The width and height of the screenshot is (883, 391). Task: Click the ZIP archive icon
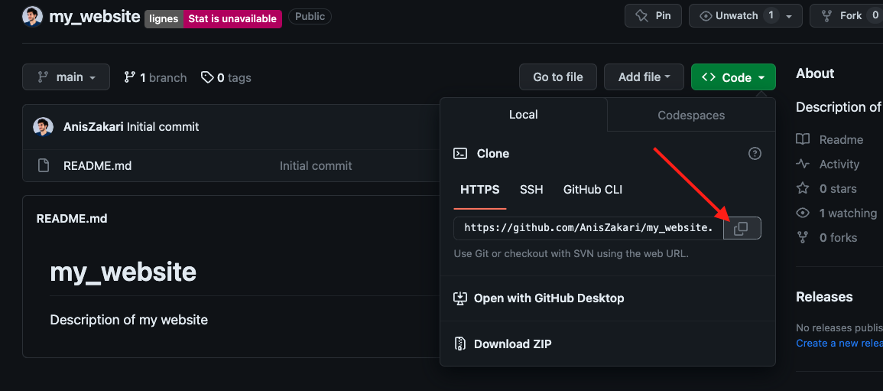[x=460, y=344]
